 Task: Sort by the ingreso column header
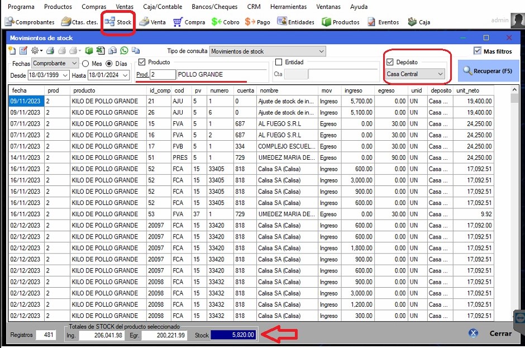tap(358, 90)
